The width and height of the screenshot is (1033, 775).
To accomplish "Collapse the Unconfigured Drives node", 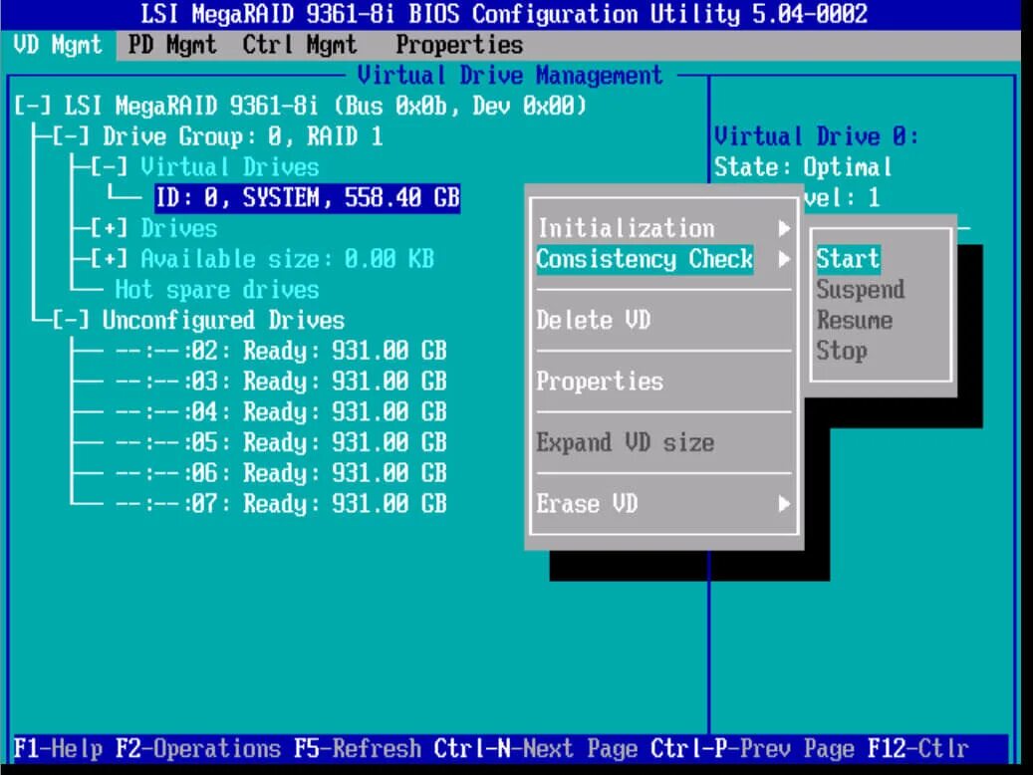I will pyautogui.click(x=71, y=321).
